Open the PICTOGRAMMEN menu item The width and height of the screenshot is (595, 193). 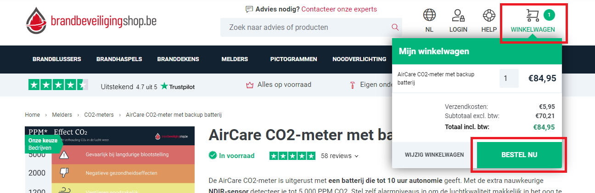pos(294,59)
